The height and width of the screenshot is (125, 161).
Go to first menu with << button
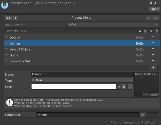pyautogui.click(x=8, y=18)
